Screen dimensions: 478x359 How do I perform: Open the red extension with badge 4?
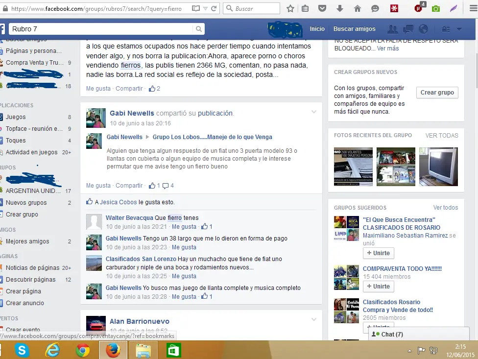pos(419,7)
